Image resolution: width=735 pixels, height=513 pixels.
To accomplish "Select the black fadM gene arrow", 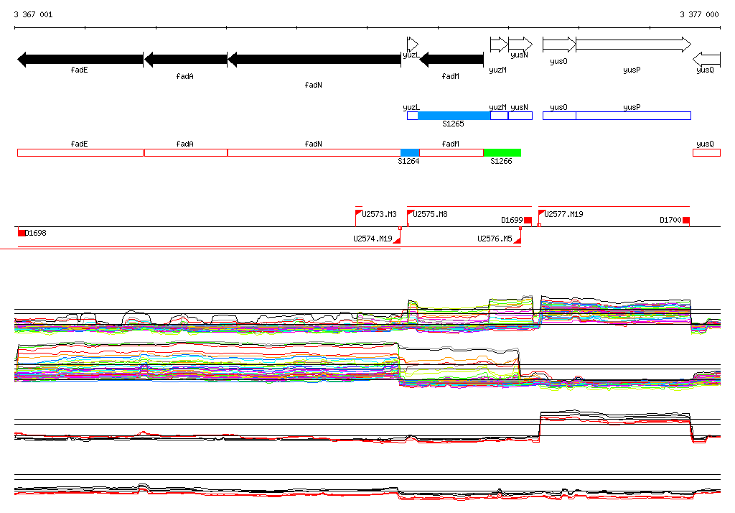I will point(451,60).
